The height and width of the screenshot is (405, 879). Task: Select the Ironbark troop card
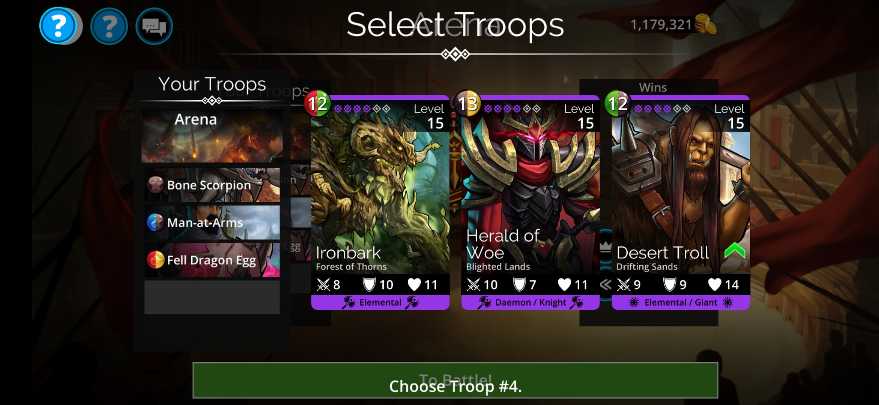click(x=380, y=202)
